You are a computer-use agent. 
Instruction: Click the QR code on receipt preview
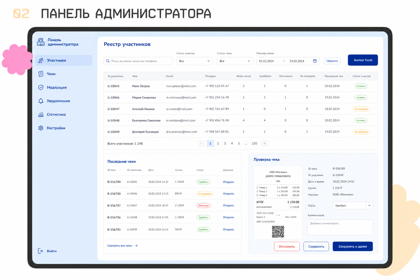click(x=278, y=232)
